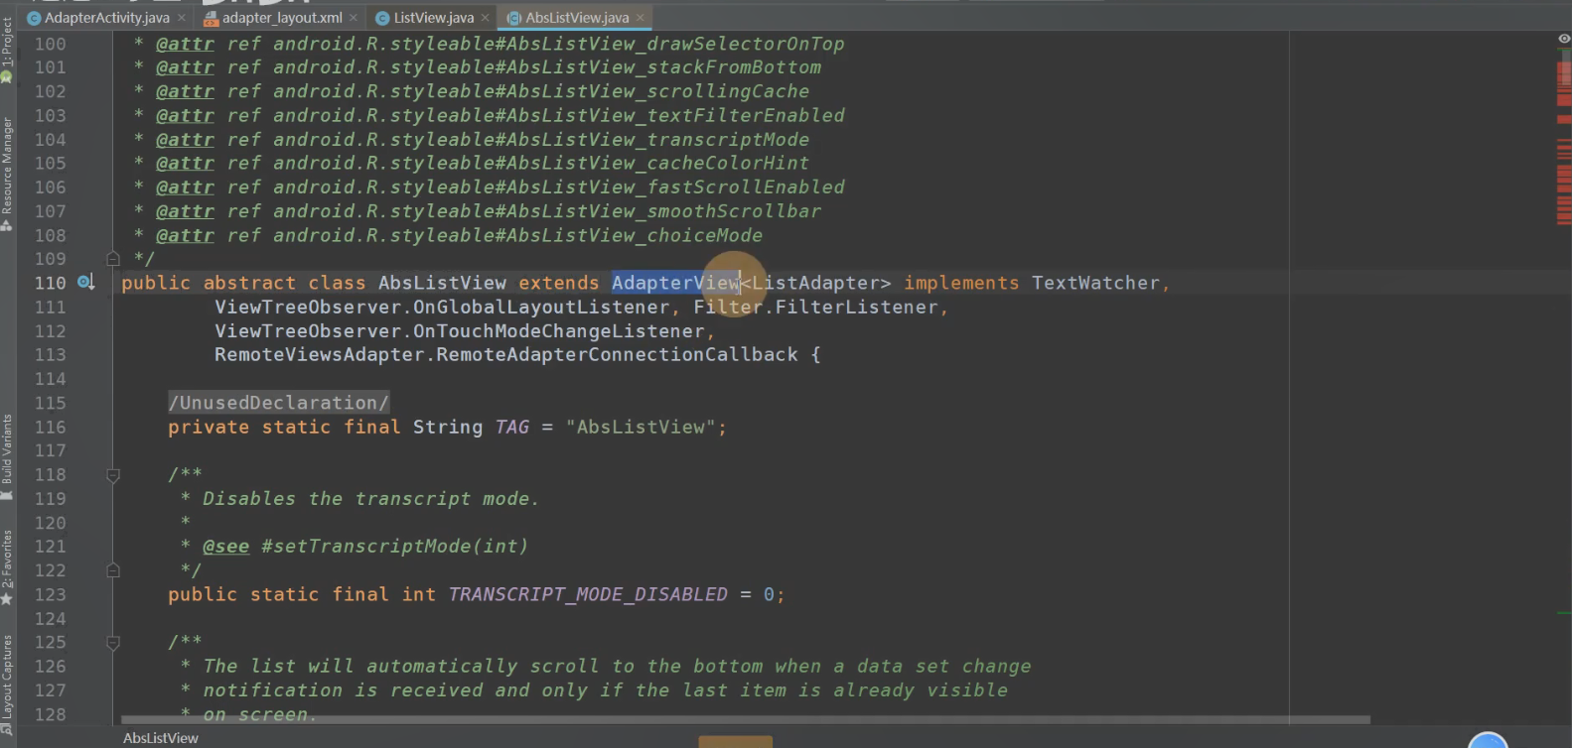Screen dimensions: 1572x748
Task: Click the eye inspection indicator icon
Action: (1563, 39)
